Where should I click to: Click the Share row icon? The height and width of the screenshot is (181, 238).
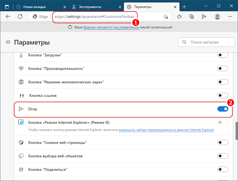coord(21,169)
